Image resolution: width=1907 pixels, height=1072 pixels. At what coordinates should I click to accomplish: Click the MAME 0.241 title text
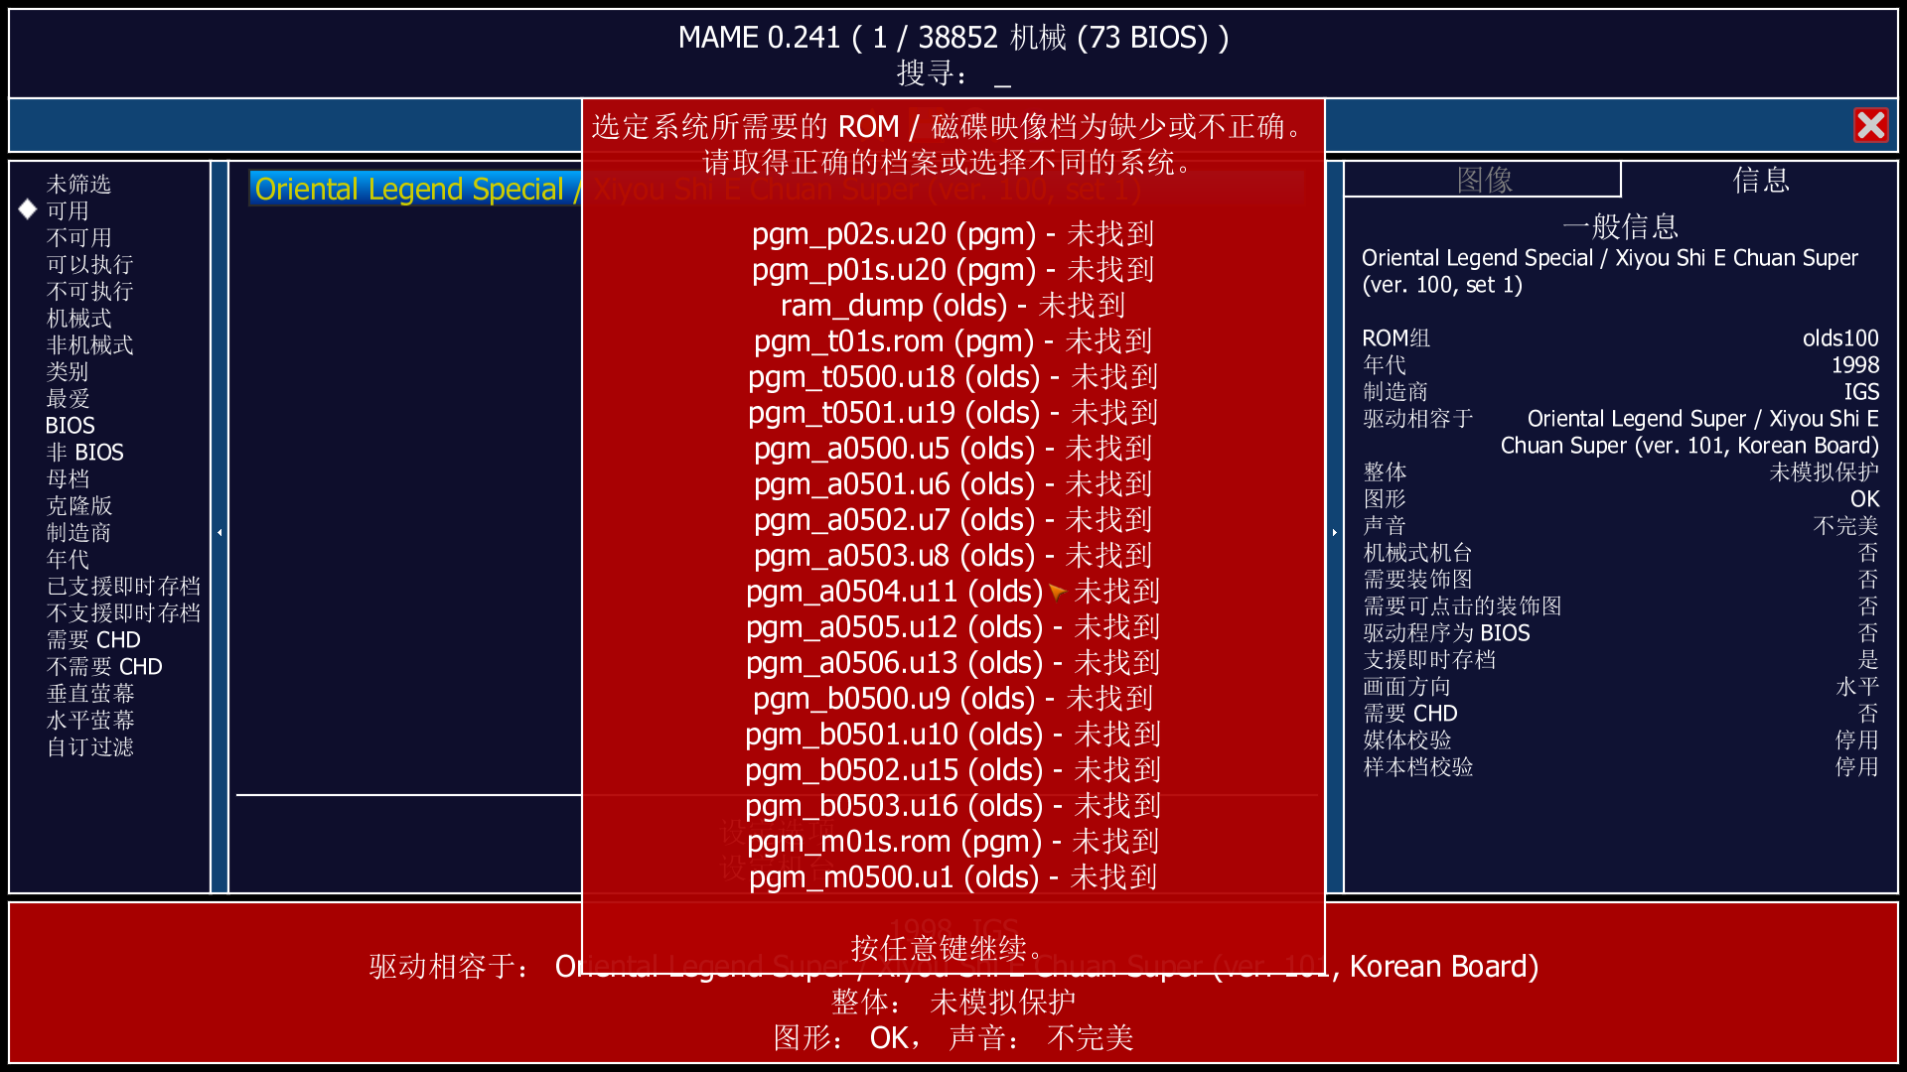(953, 37)
